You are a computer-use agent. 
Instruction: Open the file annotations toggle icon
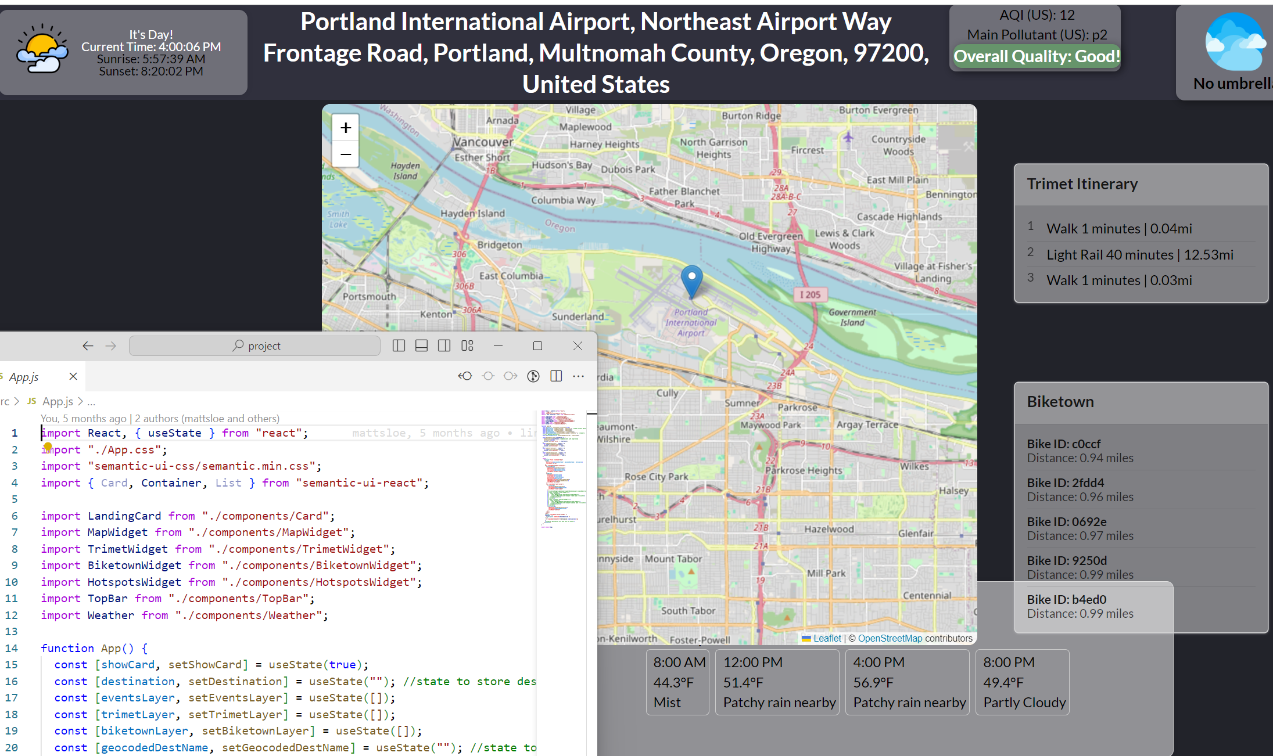[x=533, y=376]
